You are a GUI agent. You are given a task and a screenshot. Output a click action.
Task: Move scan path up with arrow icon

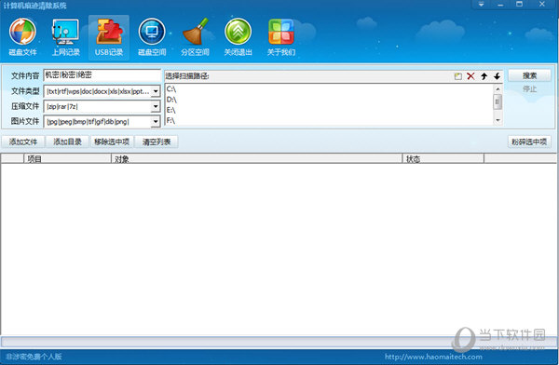(484, 76)
